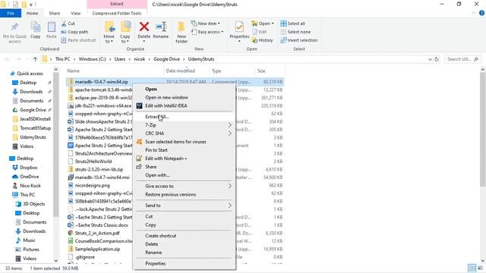Expand the 7-Zip submenu

point(184,125)
